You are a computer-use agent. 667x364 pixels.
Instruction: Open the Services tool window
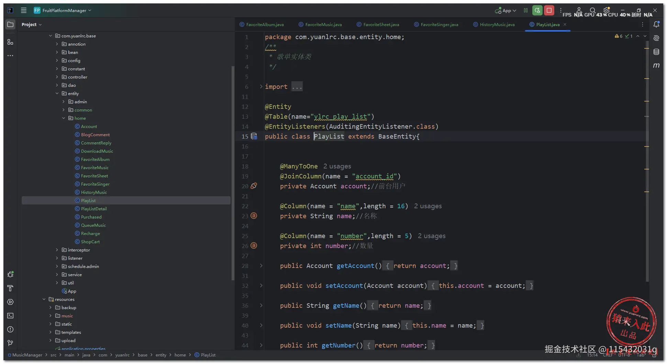[10, 302]
